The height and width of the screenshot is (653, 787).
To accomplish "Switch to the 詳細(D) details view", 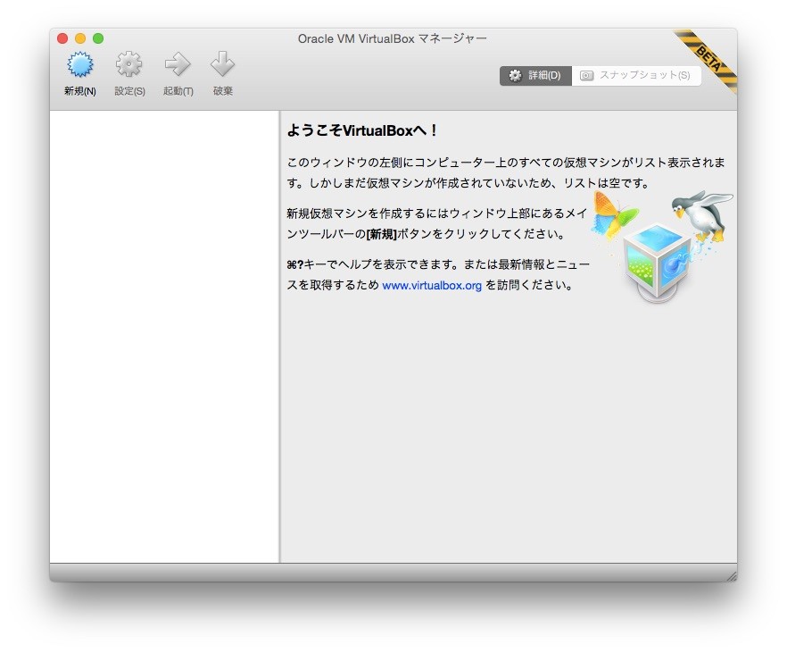I will [x=535, y=76].
